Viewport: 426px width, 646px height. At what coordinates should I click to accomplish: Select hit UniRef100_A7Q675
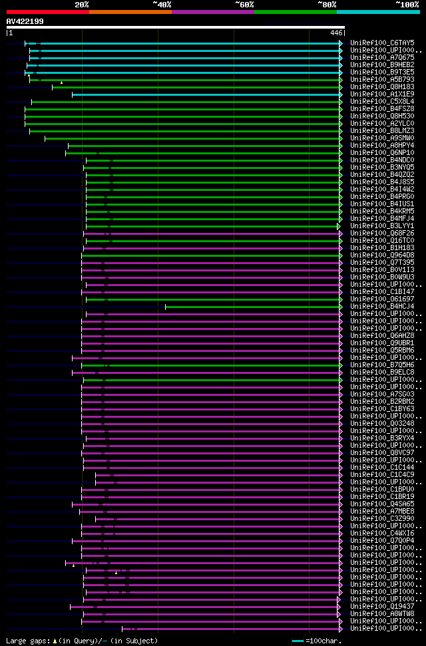382,57
